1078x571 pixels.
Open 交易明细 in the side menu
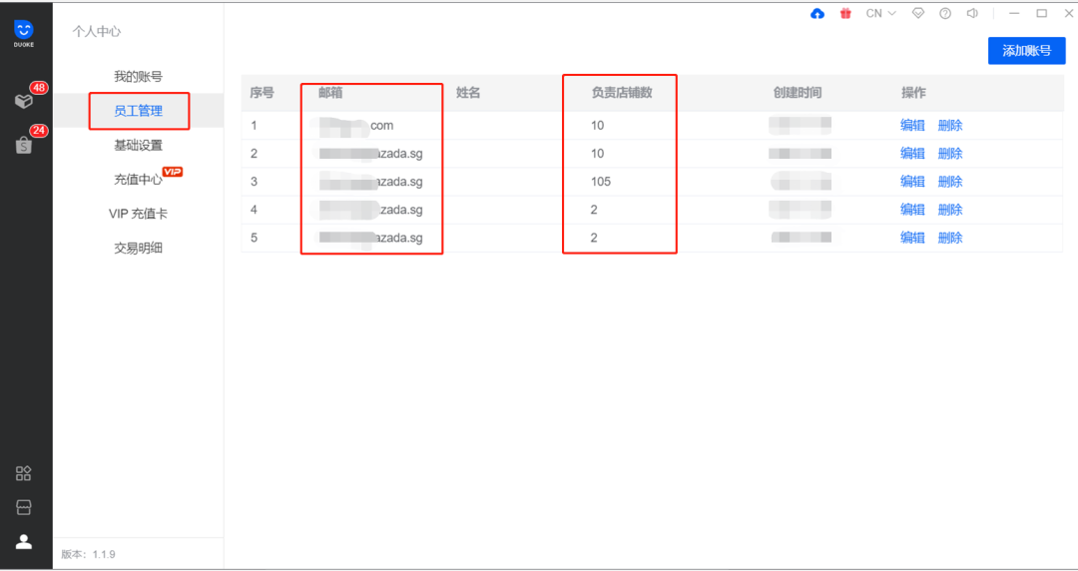pos(138,249)
